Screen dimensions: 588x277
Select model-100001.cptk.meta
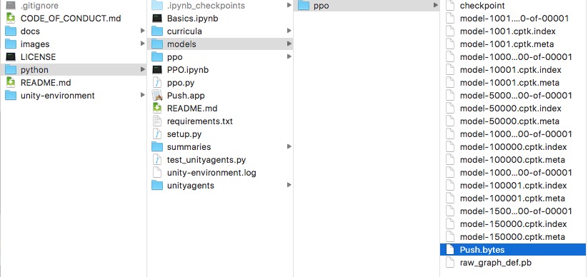click(x=513, y=198)
